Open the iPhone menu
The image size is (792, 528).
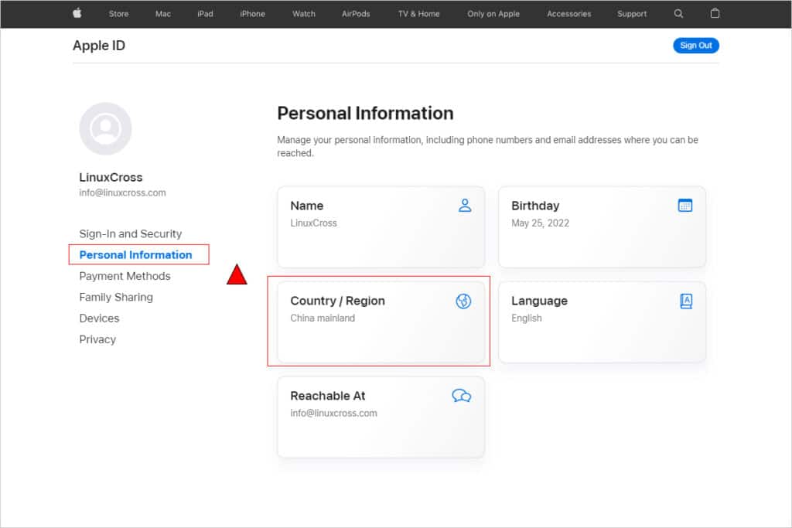pyautogui.click(x=253, y=14)
